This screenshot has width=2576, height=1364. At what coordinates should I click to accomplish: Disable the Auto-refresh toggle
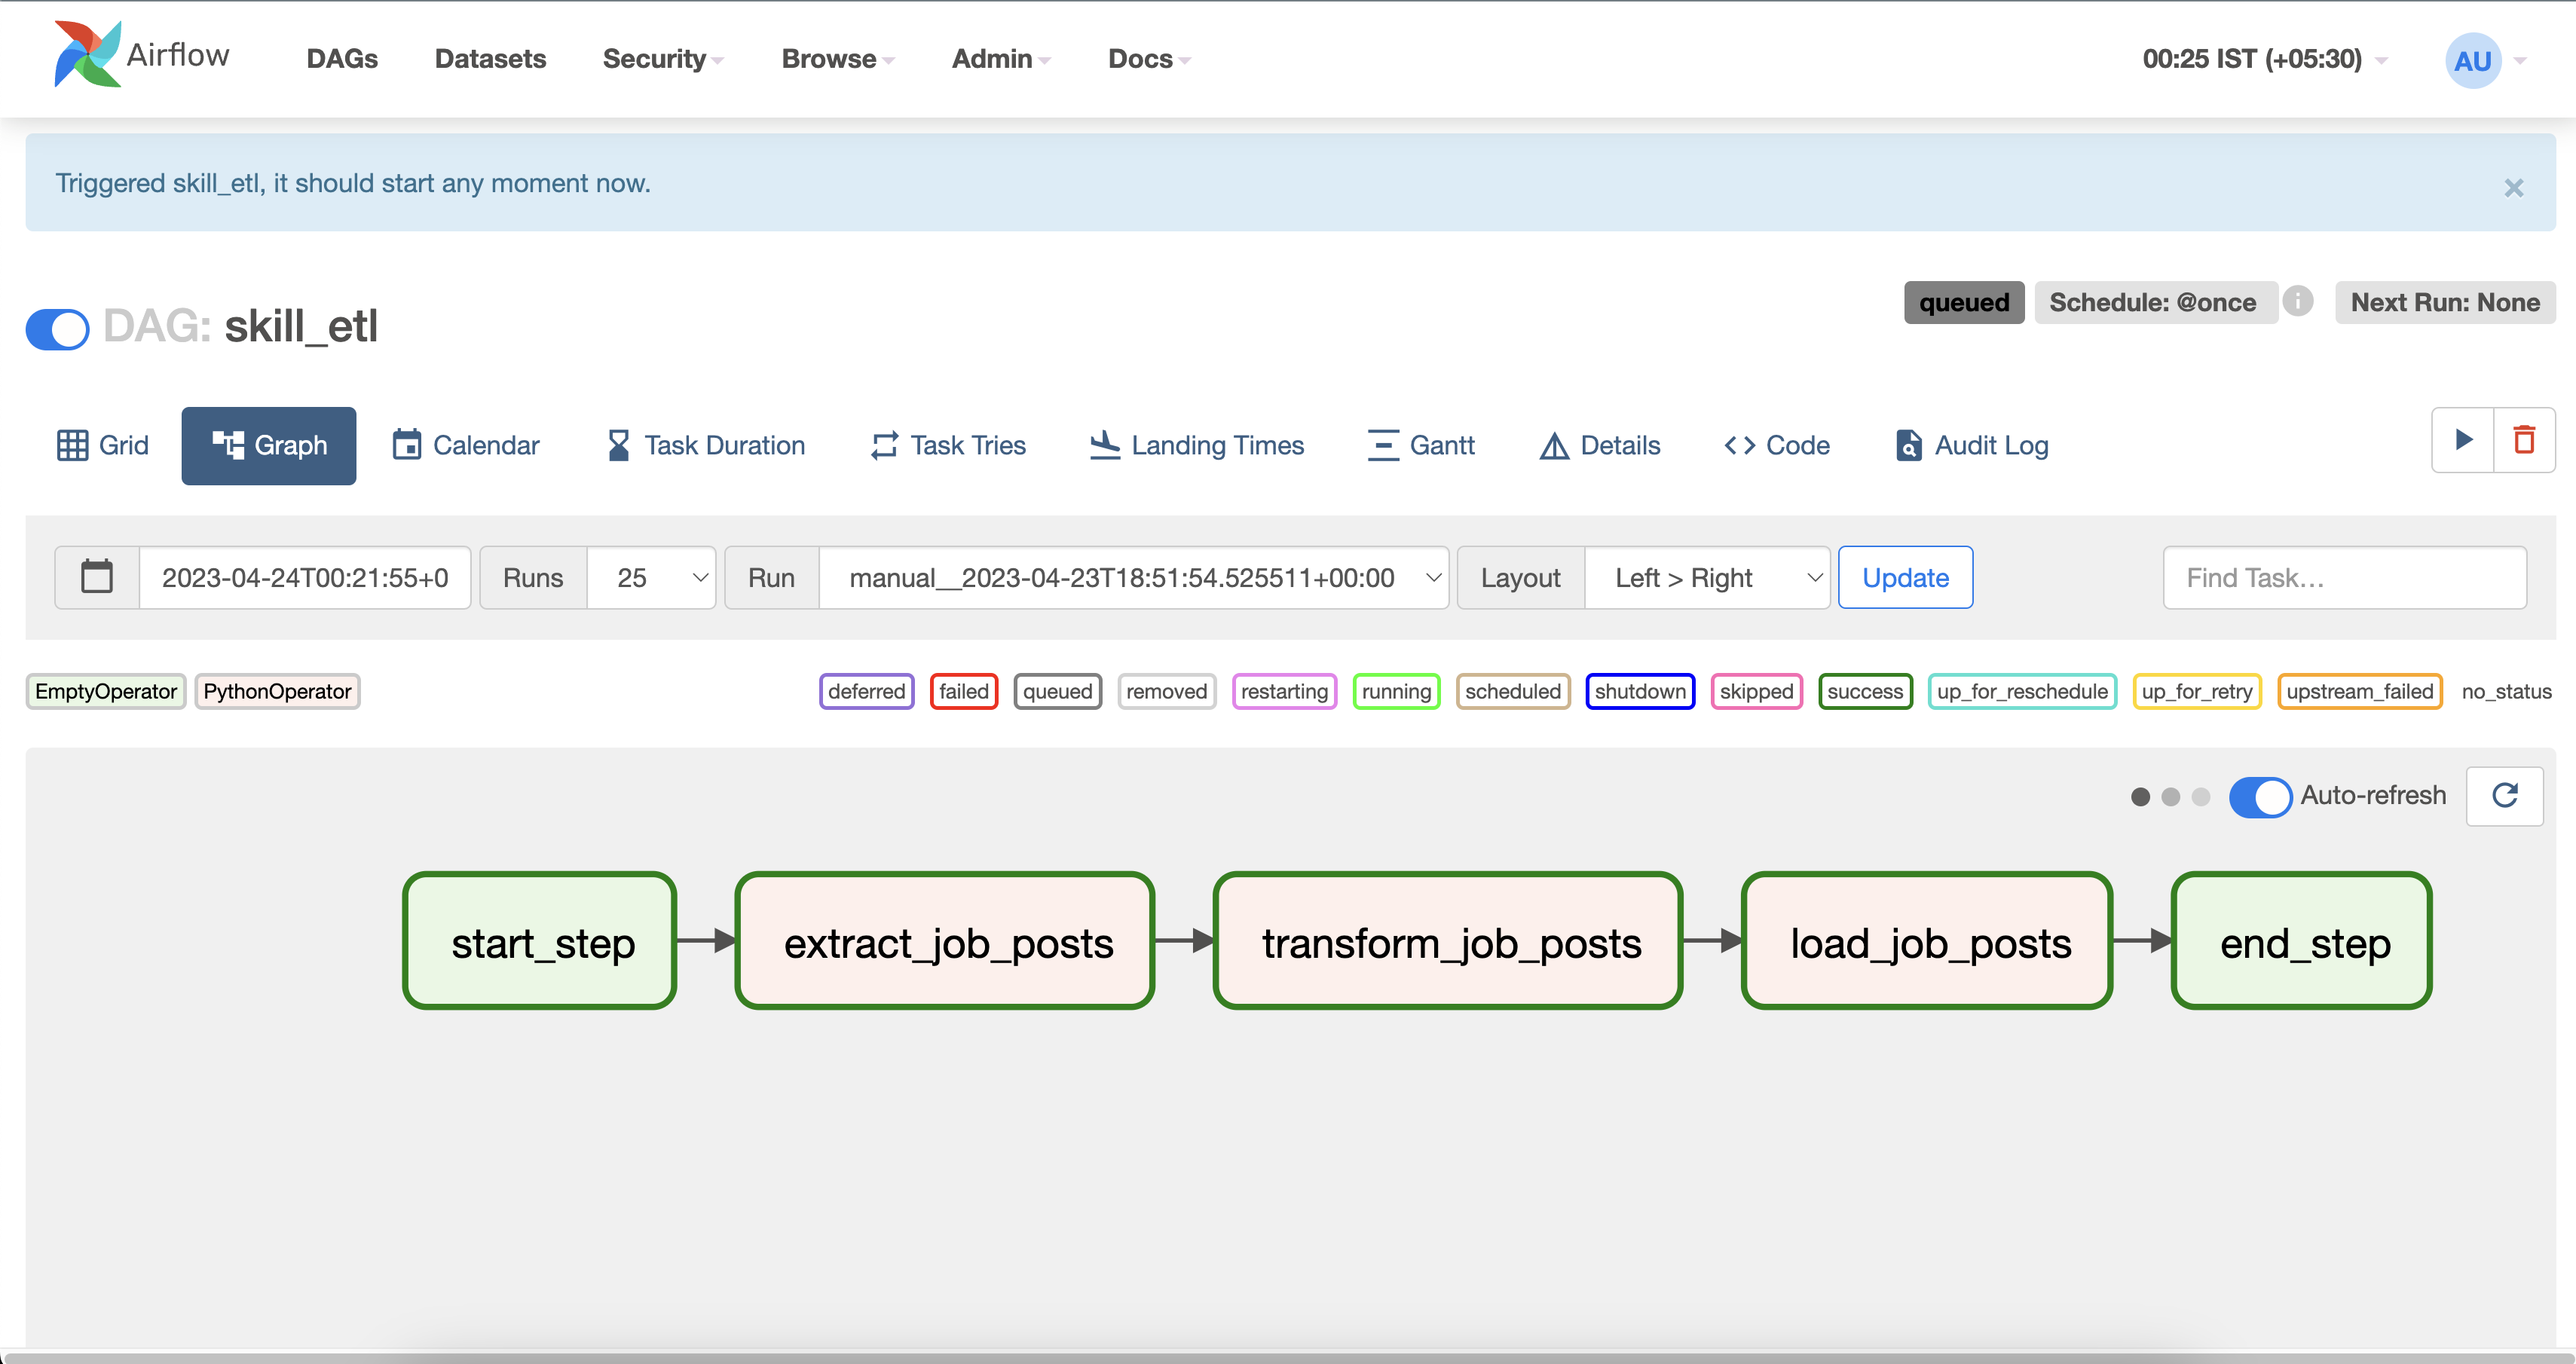pyautogui.click(x=2260, y=796)
